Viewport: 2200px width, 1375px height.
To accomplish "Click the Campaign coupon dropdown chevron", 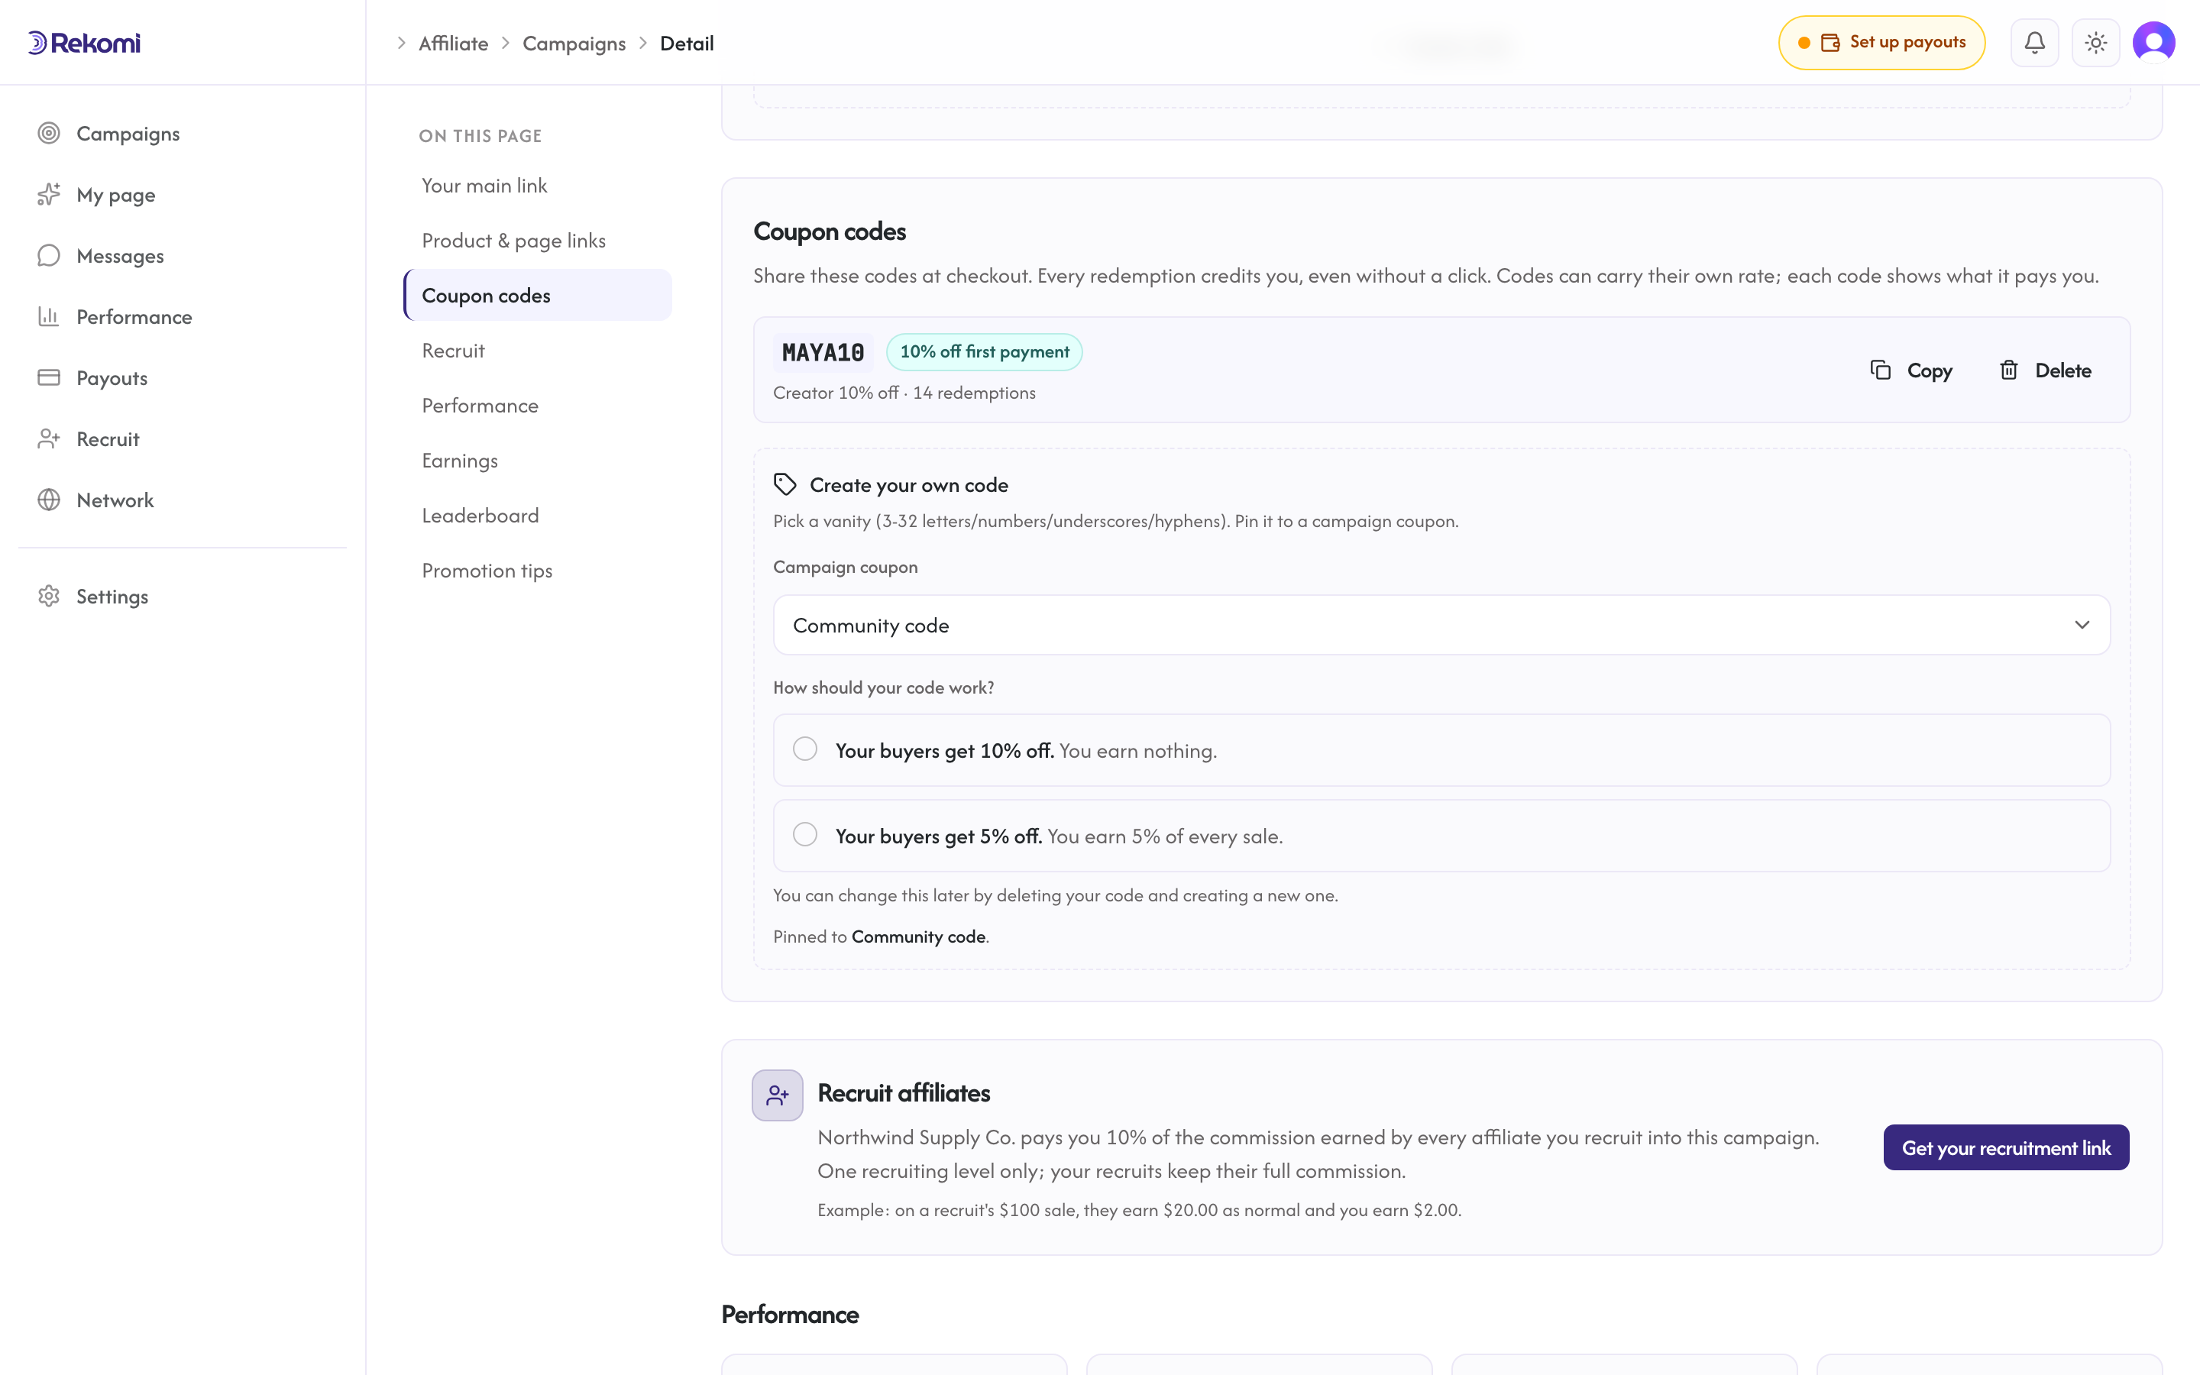I will click(2082, 625).
